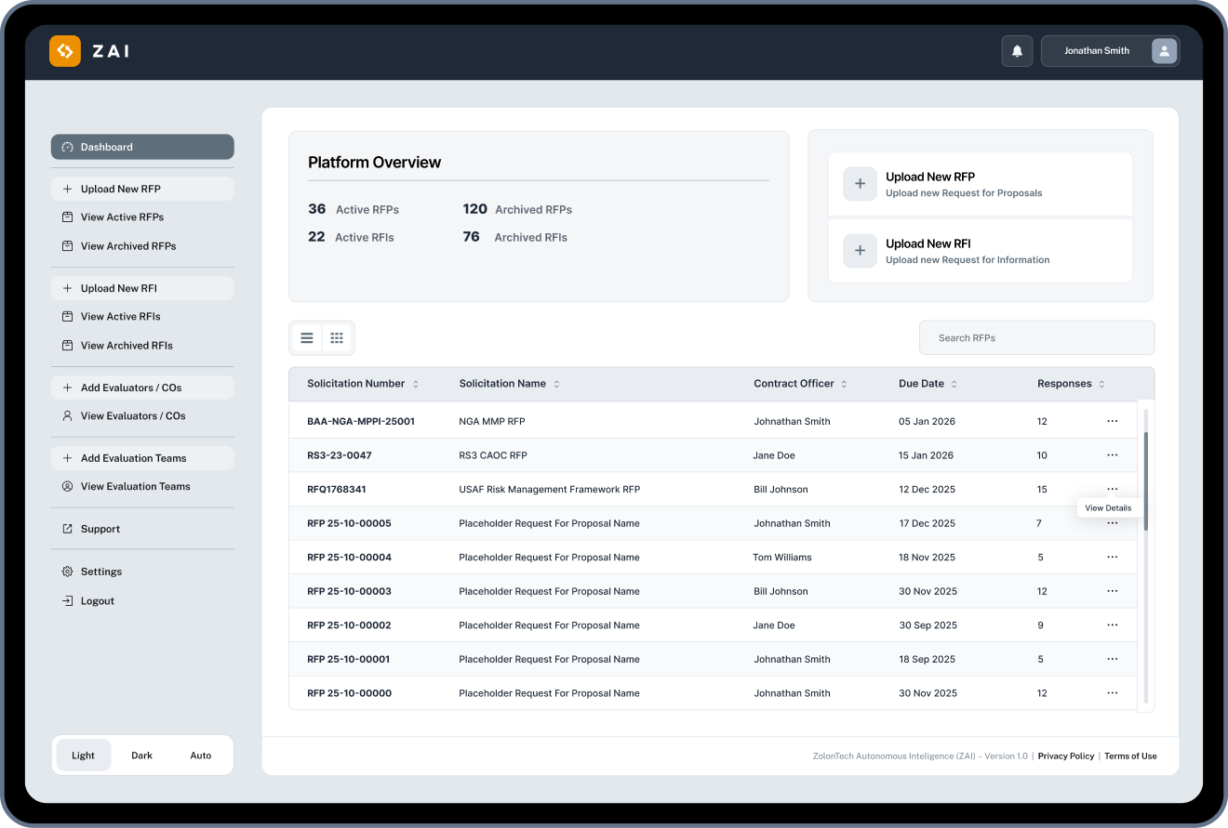Viewport: 1228px width, 828px height.
Task: Open more options for RS3-23-0047 row
Action: click(x=1112, y=455)
